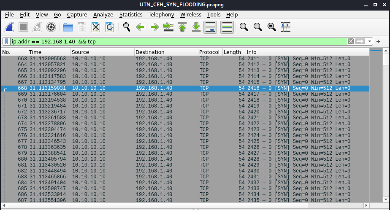
Task: Open the Wireless menu
Action: click(191, 15)
